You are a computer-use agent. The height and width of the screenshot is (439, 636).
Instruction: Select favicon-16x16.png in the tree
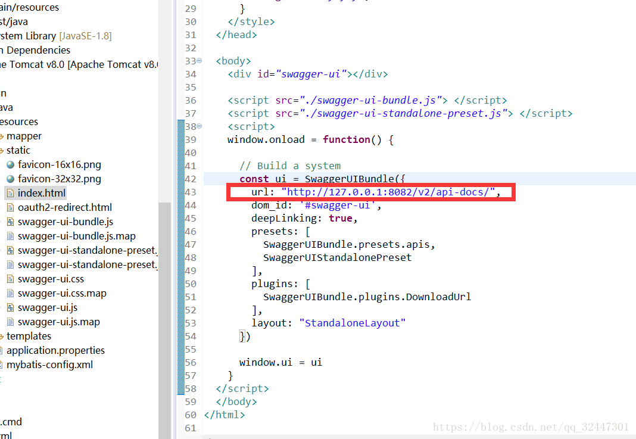[x=59, y=165]
